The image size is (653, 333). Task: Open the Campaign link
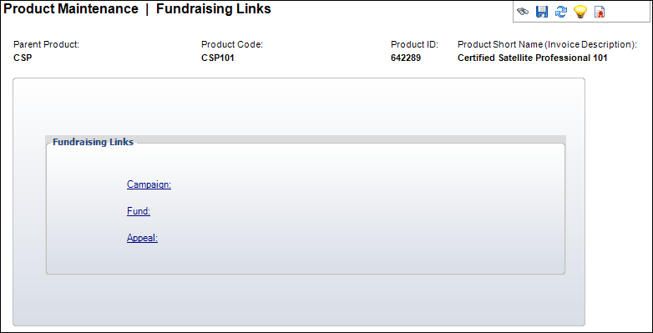149,184
